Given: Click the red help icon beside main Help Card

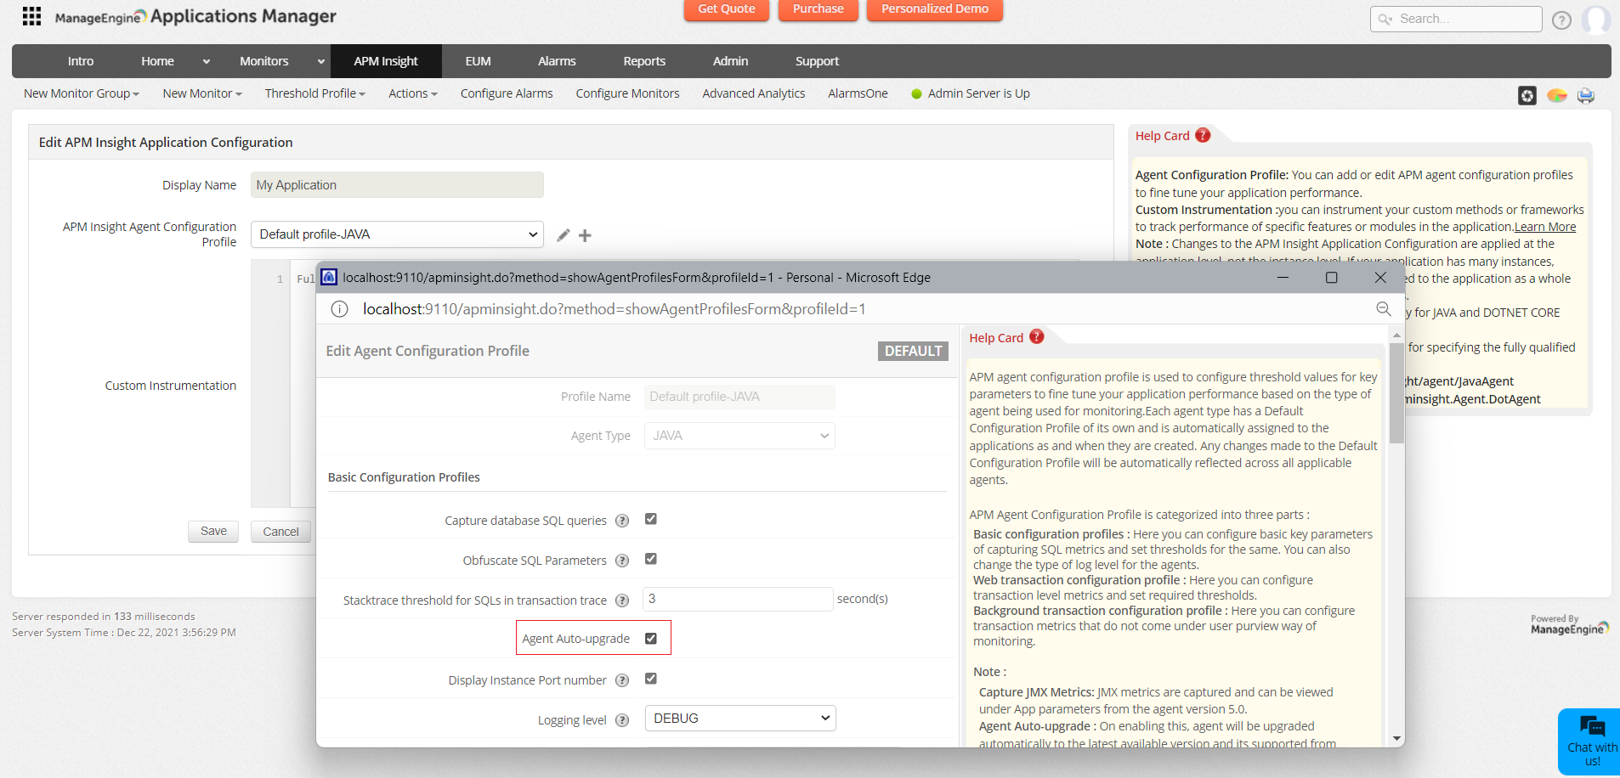Looking at the screenshot, I should click(x=1203, y=135).
